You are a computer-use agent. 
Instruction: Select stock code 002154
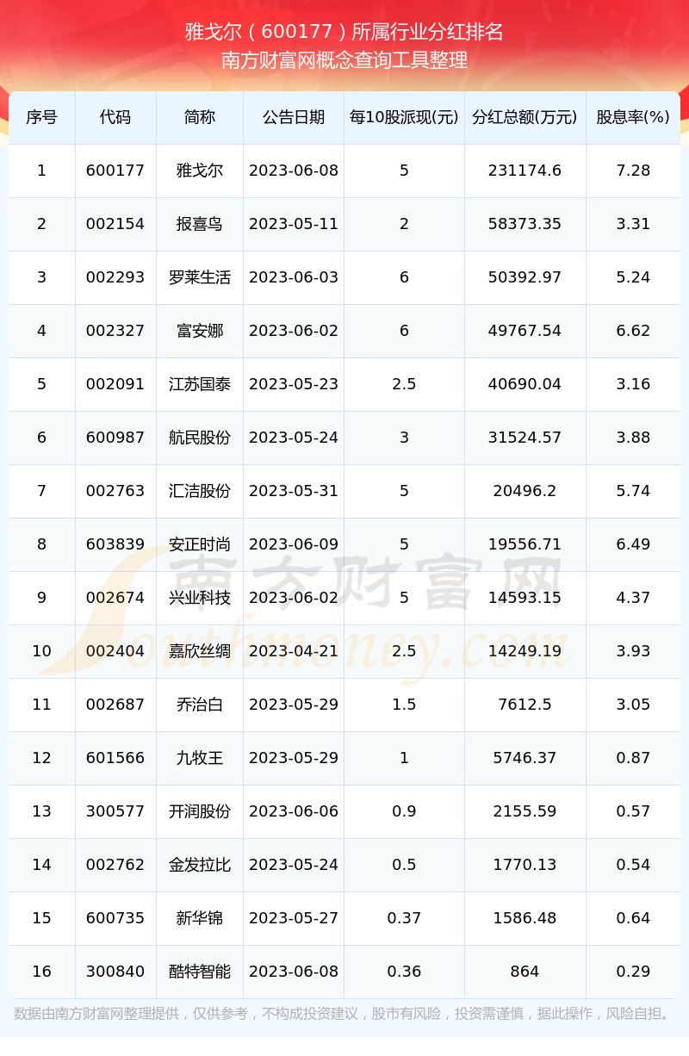[115, 224]
